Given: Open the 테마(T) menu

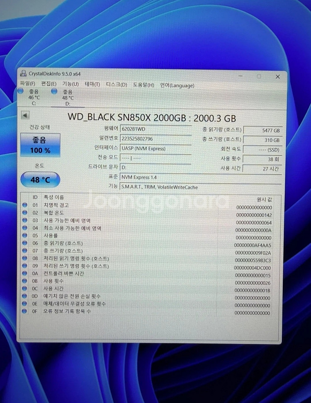Looking at the screenshot, I should [92, 84].
